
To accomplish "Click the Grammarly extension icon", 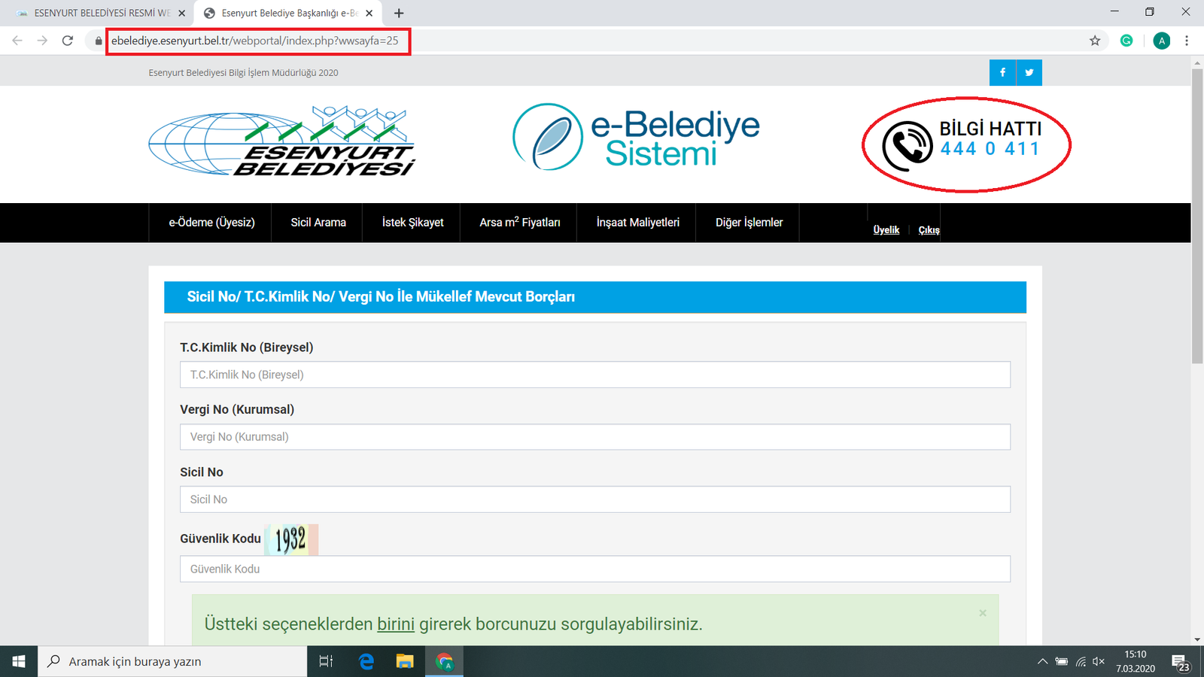I will click(1126, 41).
